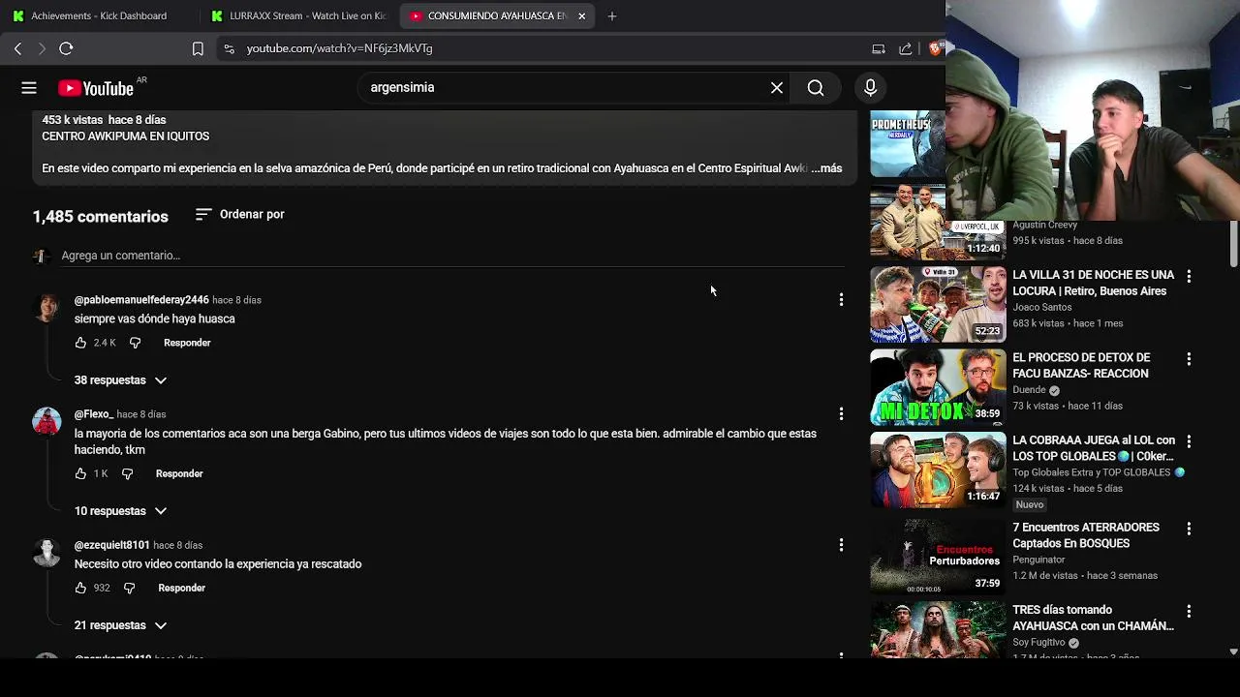Open site settings icon beside URL

coord(229,48)
